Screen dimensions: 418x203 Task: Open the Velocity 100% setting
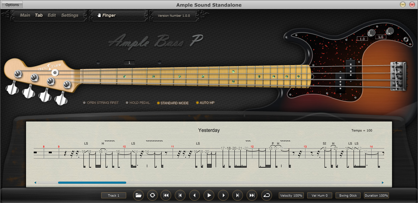(x=291, y=196)
